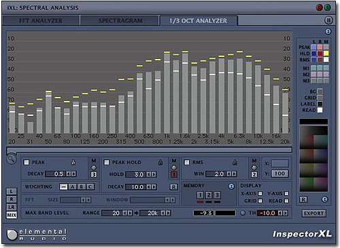
Task: Toggle the GRID display checkbox
Action: coord(260,201)
